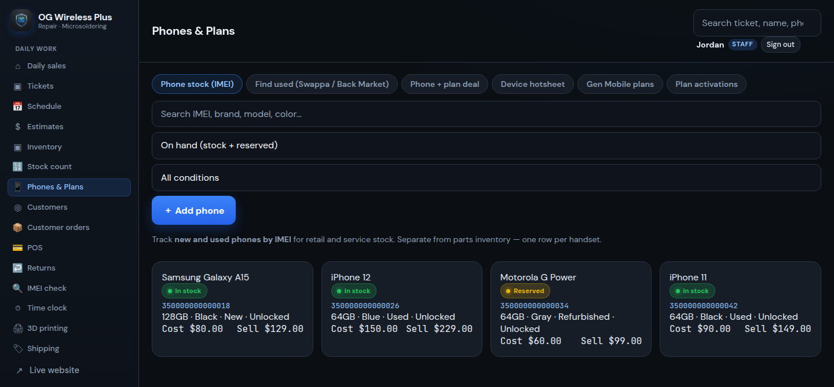Click the tag icon next to Shipping
This screenshot has width=834, height=387.
point(17,349)
